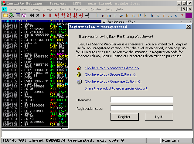The width and height of the screenshot is (194, 144).
Task: Click the Restart program rewind icon
Action: click(x=32, y=15)
